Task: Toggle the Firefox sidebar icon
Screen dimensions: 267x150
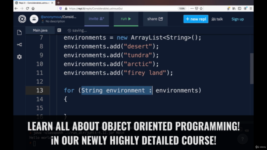Action: click(x=239, y=8)
